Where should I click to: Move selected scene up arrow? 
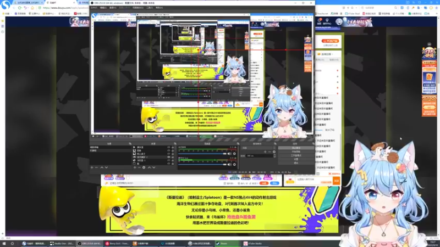point(102,167)
